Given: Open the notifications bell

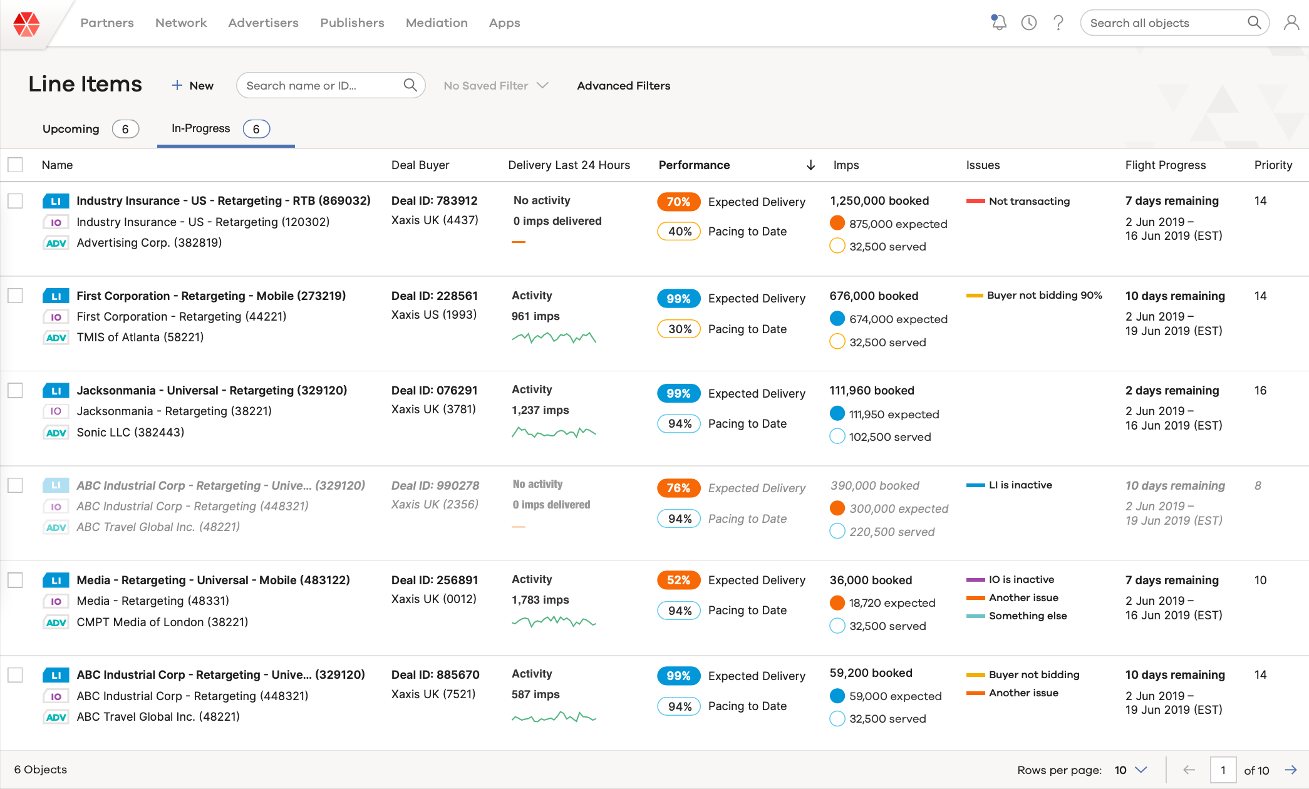Looking at the screenshot, I should pos(998,23).
